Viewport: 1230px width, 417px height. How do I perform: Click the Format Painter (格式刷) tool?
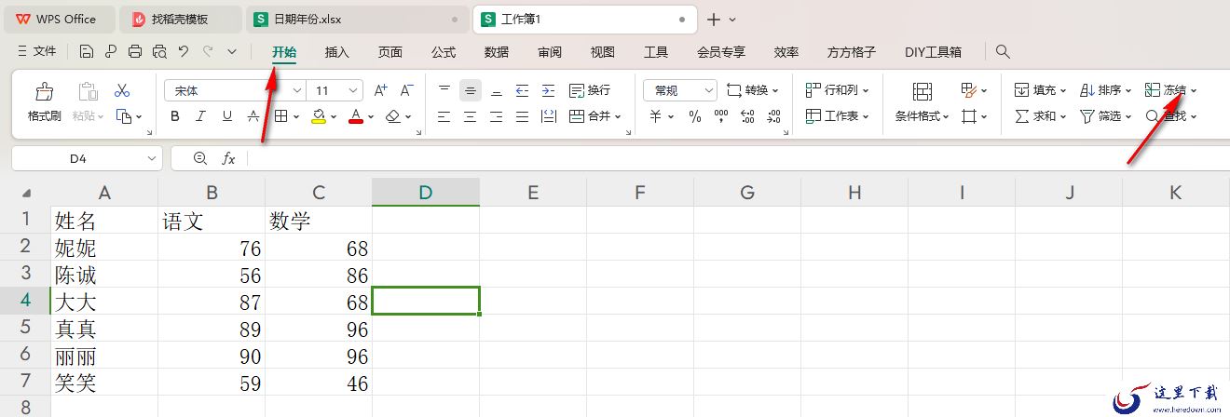44,103
